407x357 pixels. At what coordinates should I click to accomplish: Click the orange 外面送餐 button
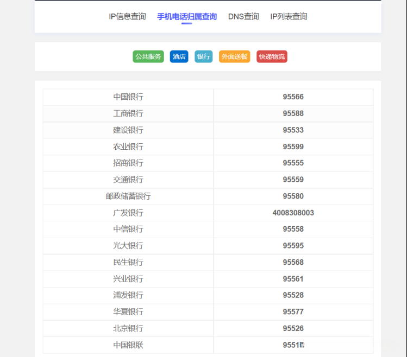click(234, 56)
